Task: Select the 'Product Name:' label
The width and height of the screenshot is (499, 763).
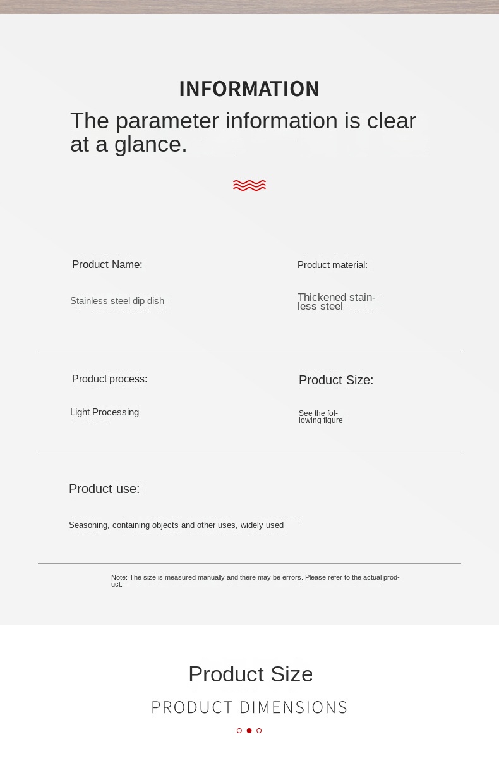Action: tap(107, 265)
